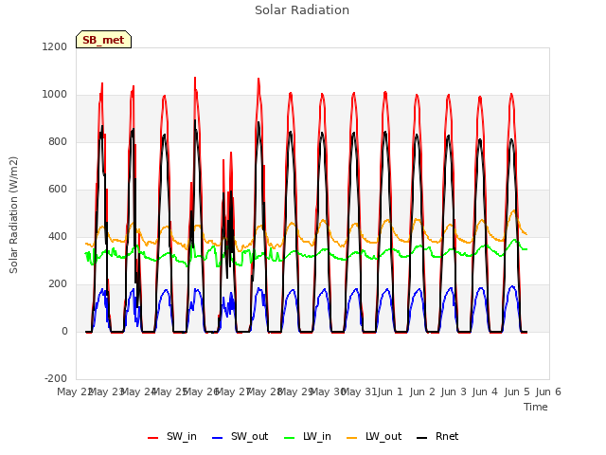Click the Jun 2 x-axis tick label
This screenshot has width=606, height=455.
coord(422,391)
